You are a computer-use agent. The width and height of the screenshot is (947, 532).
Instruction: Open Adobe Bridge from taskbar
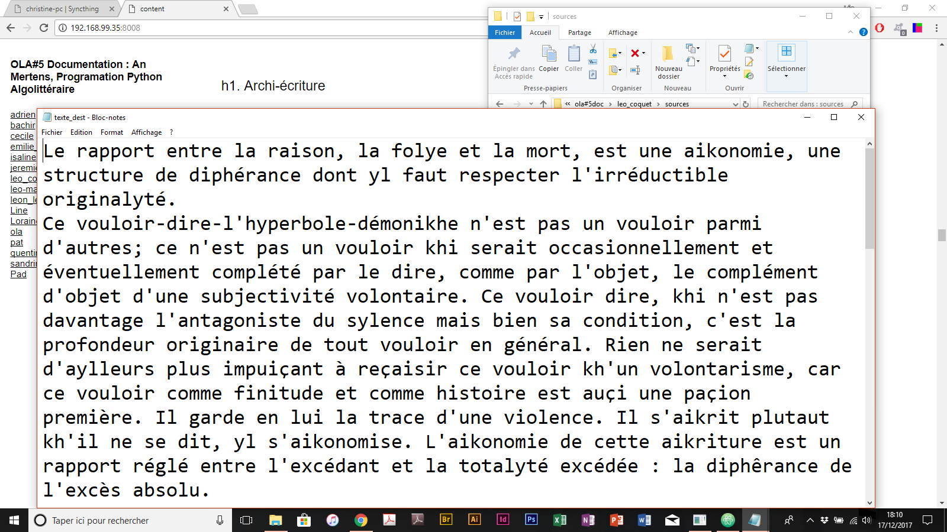click(446, 520)
